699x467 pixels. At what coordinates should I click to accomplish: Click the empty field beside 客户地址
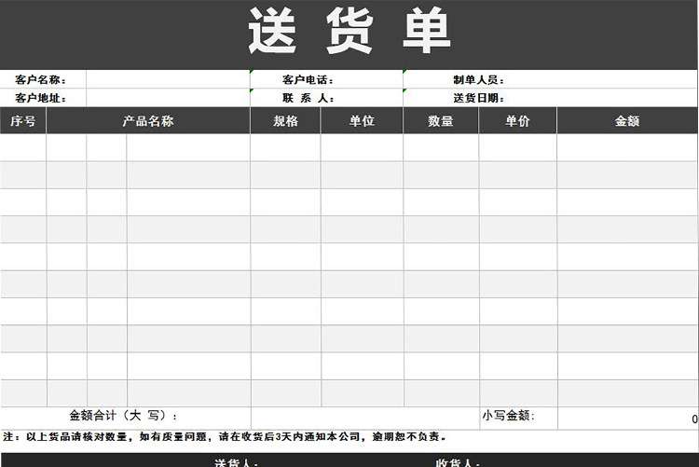coord(168,98)
